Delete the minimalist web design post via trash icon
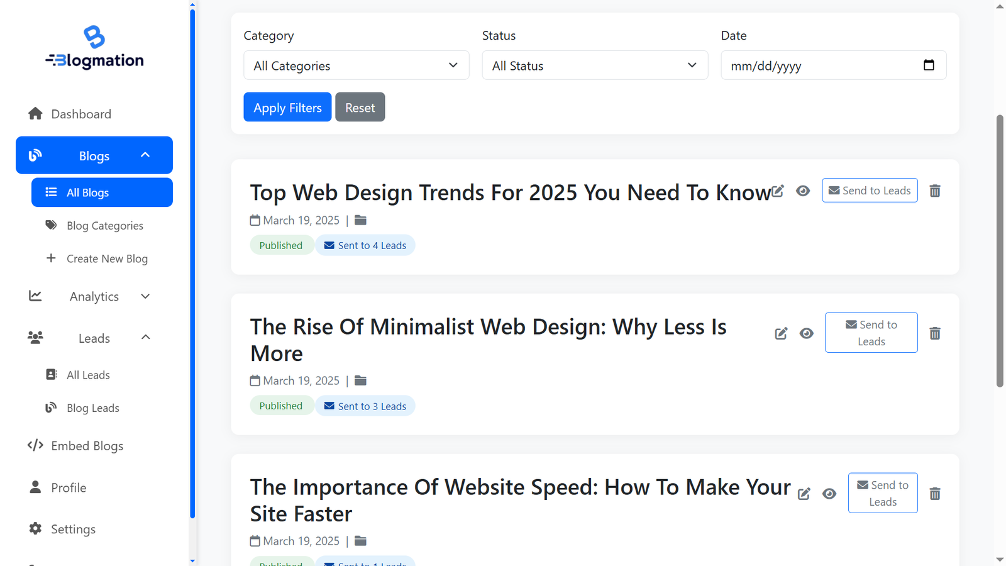 (935, 333)
